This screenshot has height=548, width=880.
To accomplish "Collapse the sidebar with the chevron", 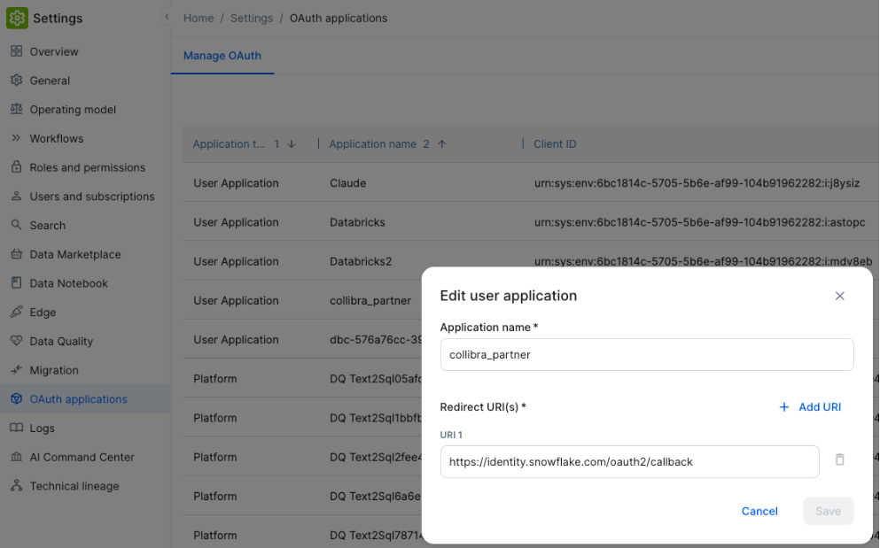I will (167, 17).
